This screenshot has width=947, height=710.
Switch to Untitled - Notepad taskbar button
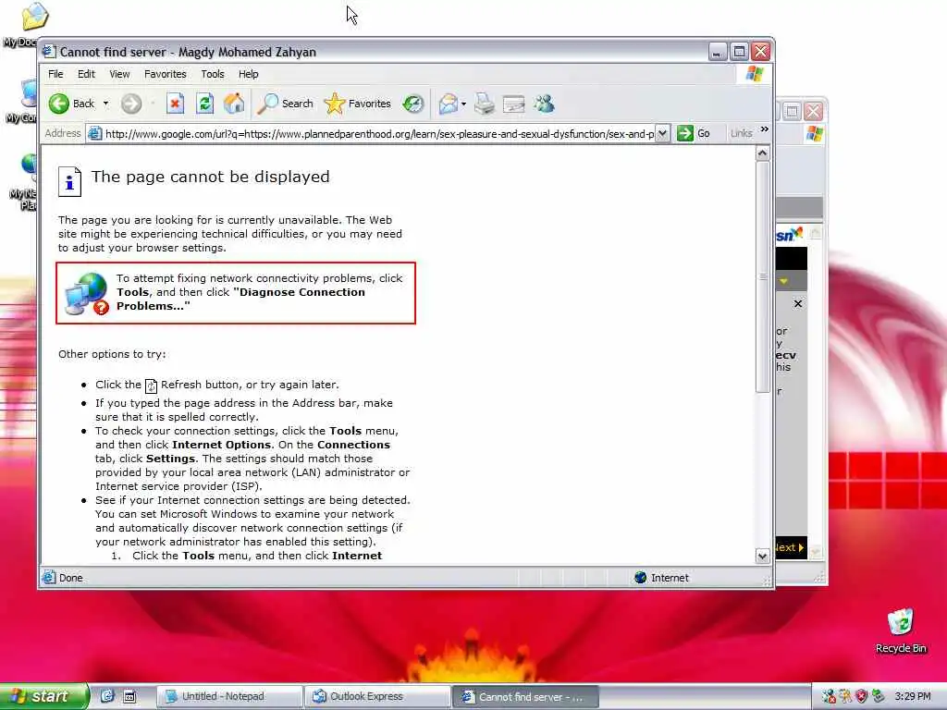pos(229,696)
